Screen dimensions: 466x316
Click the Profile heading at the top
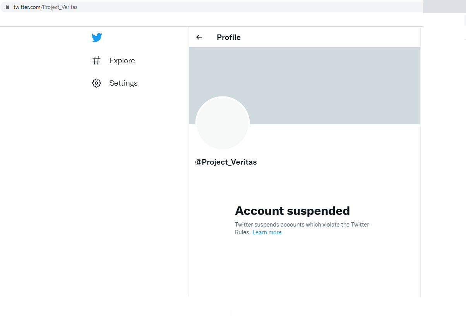point(229,37)
